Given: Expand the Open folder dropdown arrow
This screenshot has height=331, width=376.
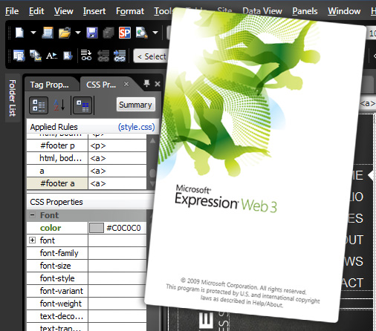Looking at the screenshot, I should [x=78, y=33].
